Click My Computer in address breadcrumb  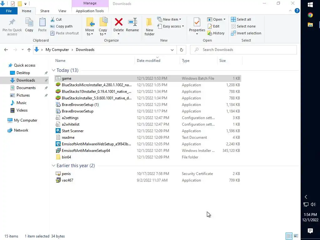coord(57,50)
